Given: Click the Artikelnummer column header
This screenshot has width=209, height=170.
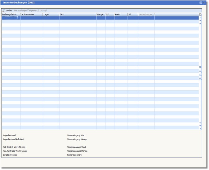Looking at the screenshot, I should 32,14.
